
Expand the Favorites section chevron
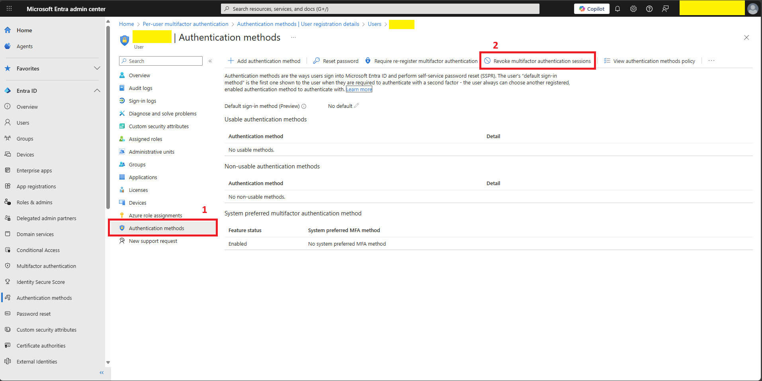pos(97,68)
